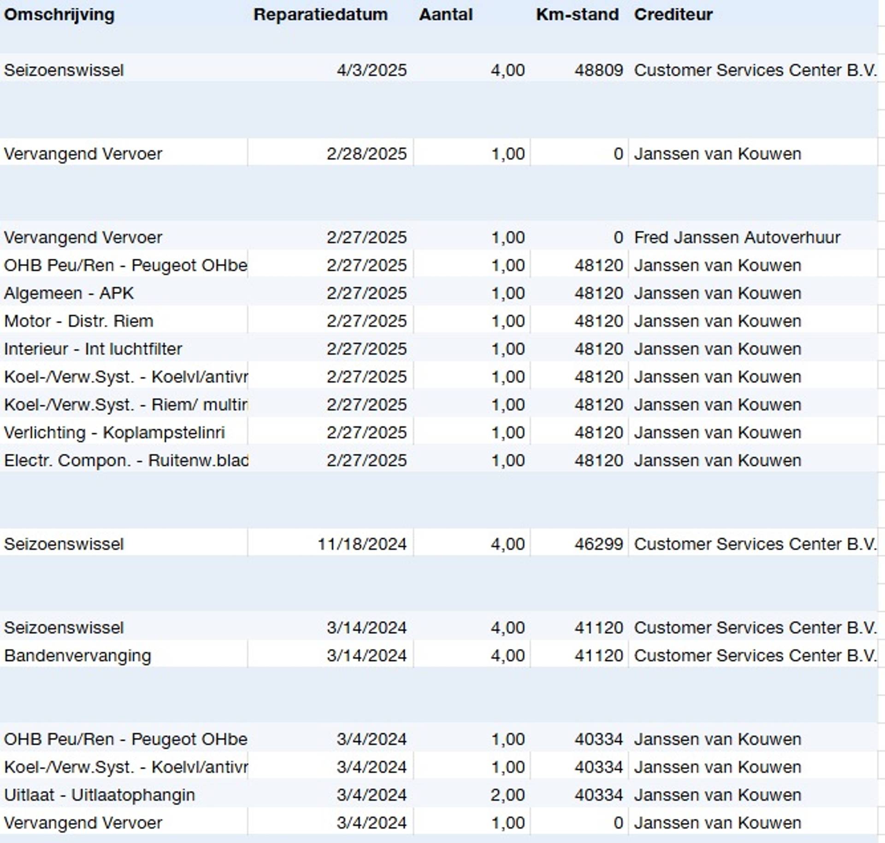Select the Algemeen - APK row

(69, 293)
